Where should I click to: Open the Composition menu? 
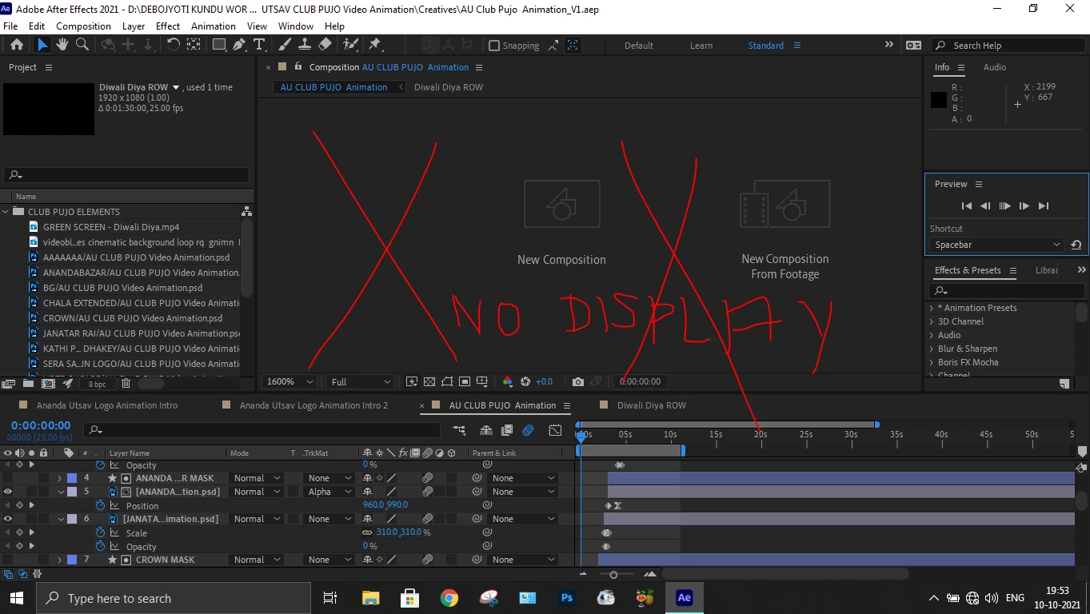click(83, 26)
